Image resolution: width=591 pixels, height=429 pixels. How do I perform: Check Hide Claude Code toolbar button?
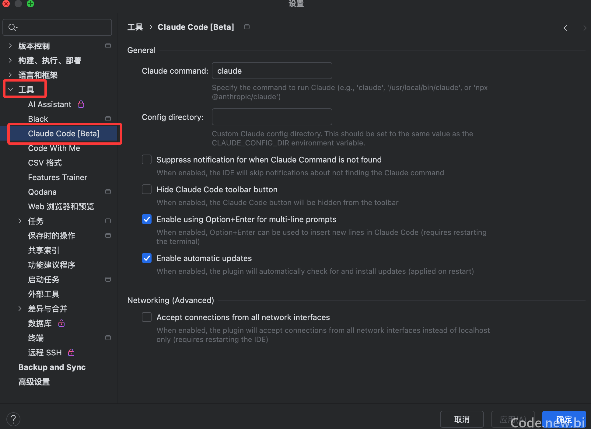147,189
